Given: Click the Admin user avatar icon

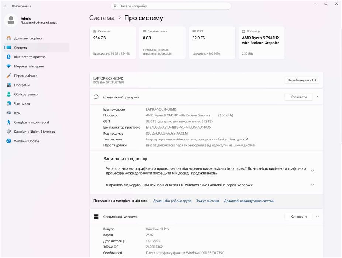Looking at the screenshot, I should tap(11, 20).
